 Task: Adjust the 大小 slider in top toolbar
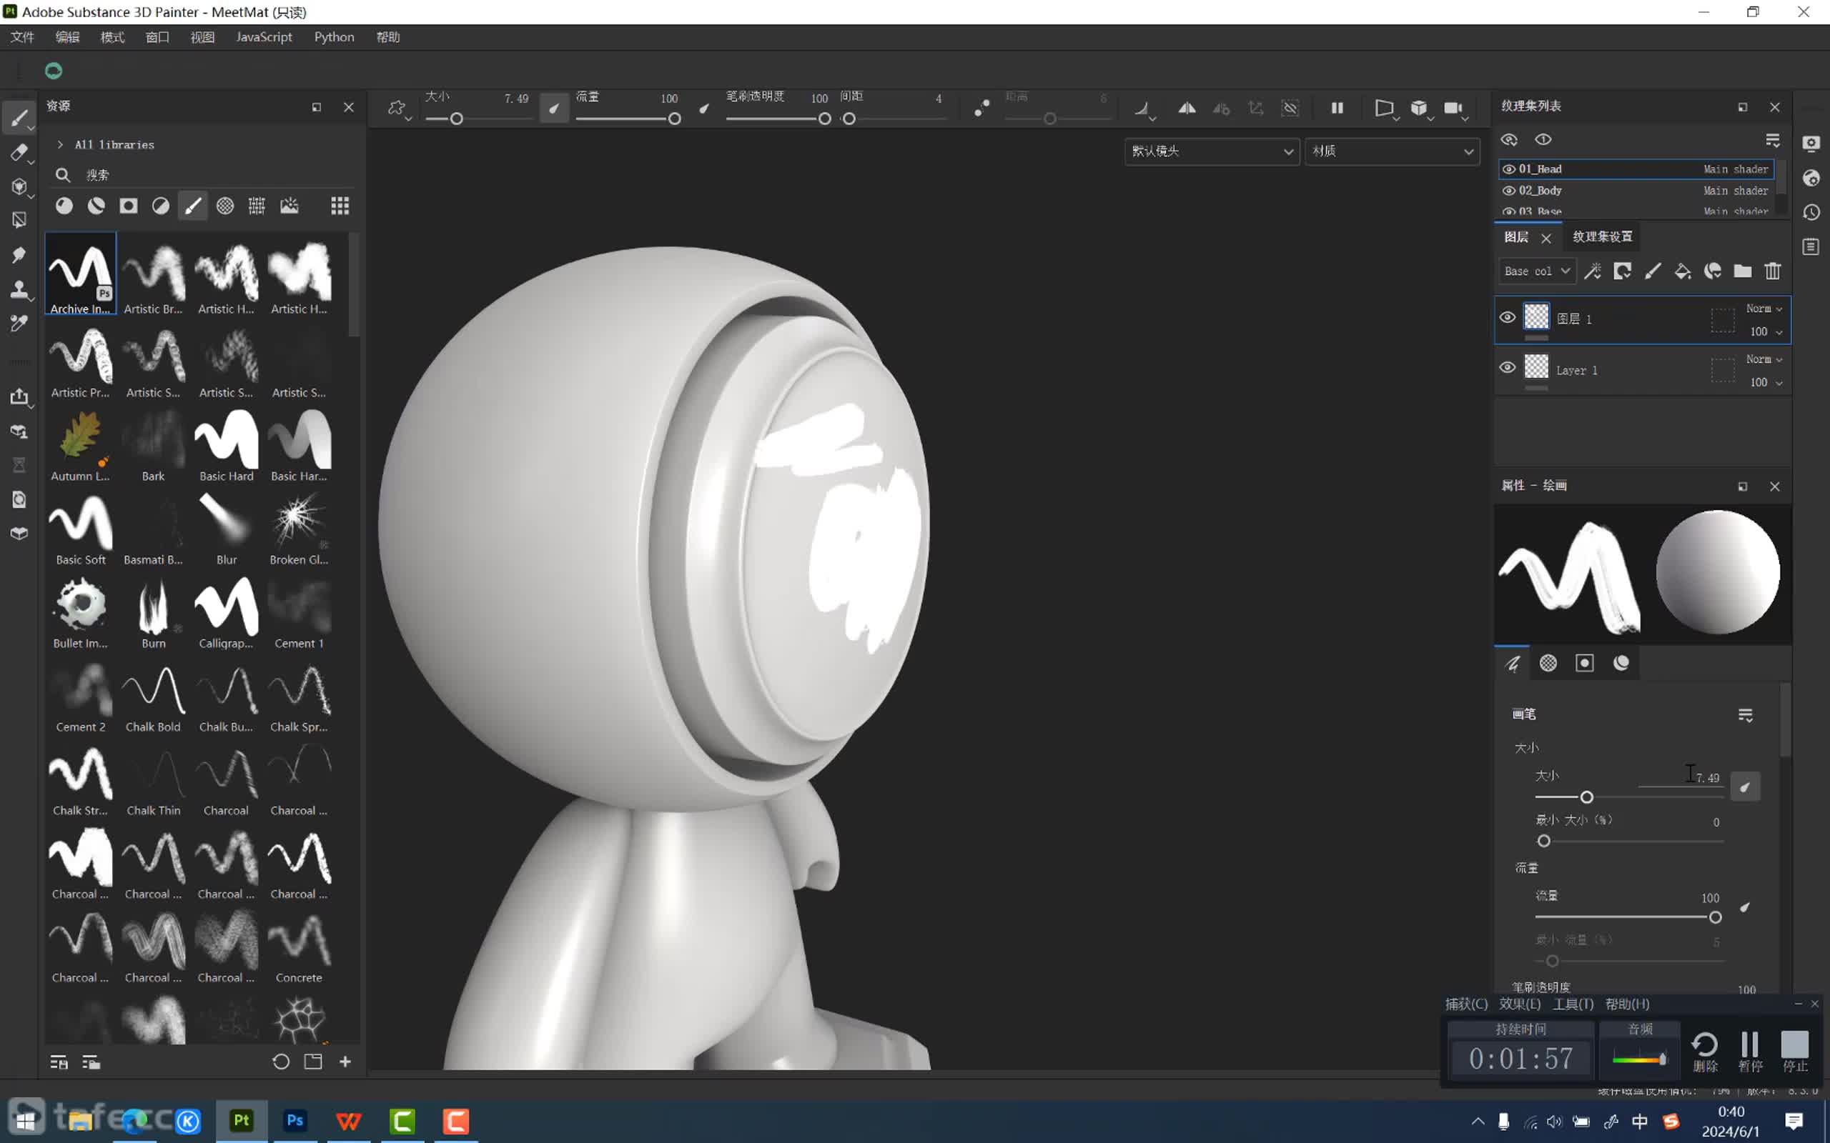(x=457, y=119)
